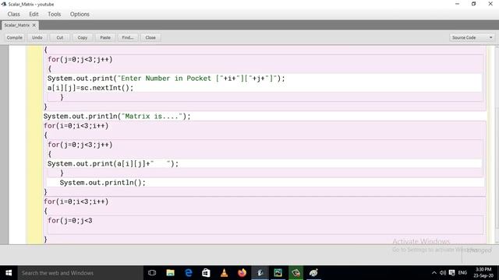The width and height of the screenshot is (499, 280).
Task: Open File Explorer from the taskbar
Action: point(170,273)
